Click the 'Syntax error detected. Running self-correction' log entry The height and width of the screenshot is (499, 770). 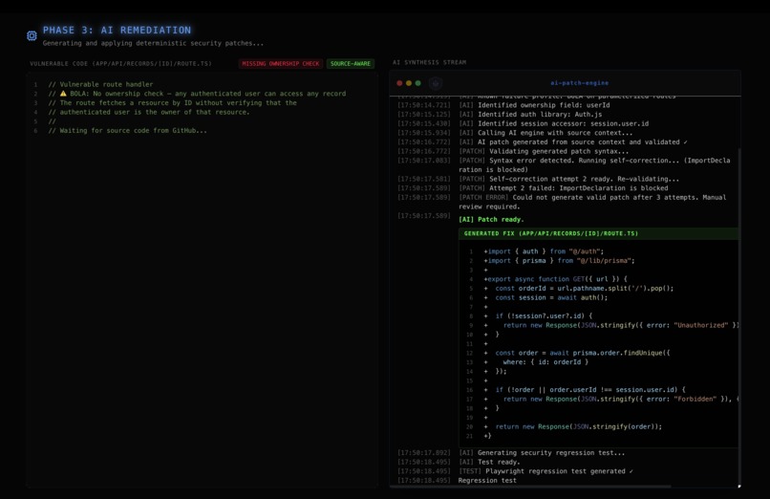click(594, 165)
